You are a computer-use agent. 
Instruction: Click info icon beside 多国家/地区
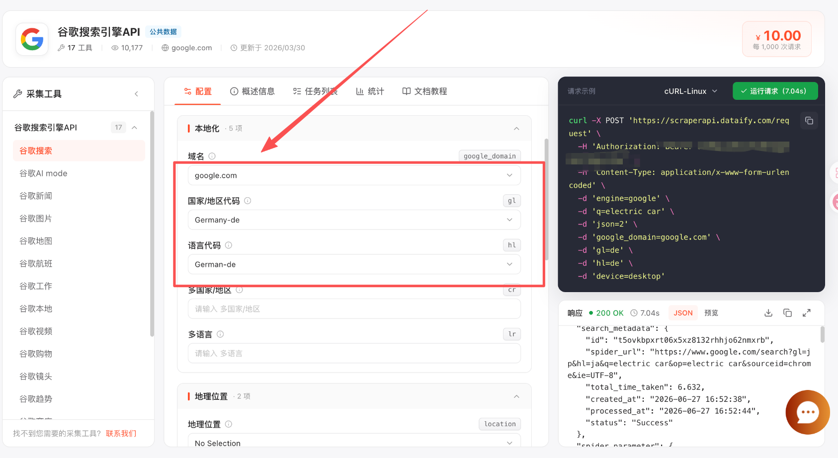239,290
